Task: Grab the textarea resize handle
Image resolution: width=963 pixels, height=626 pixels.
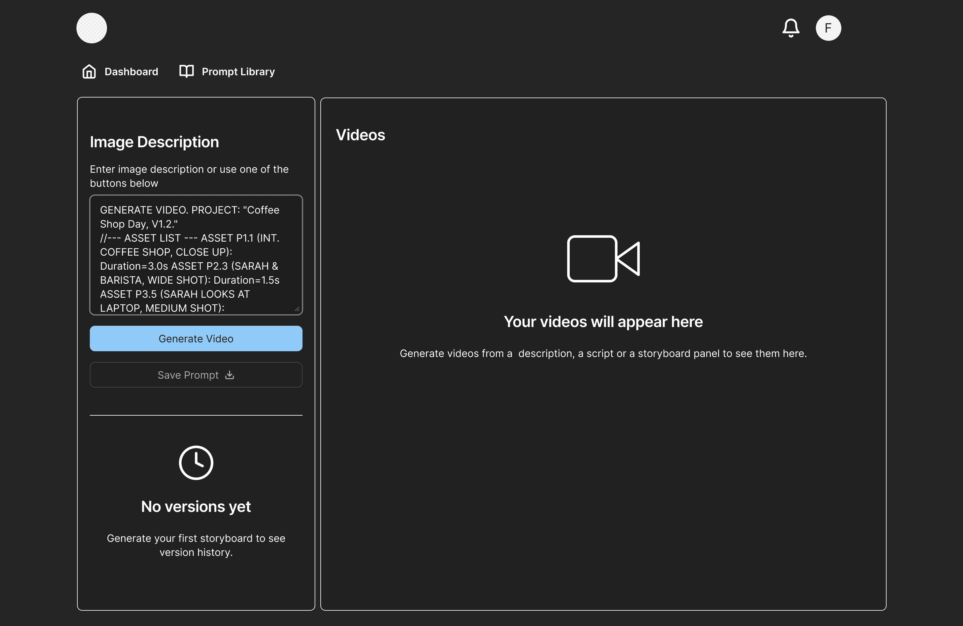Action: pyautogui.click(x=297, y=309)
